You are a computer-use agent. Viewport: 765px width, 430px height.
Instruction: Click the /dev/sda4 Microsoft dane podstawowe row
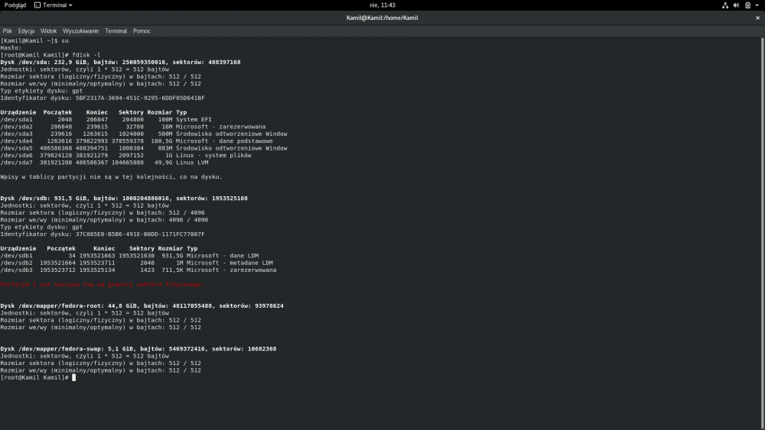pos(137,141)
